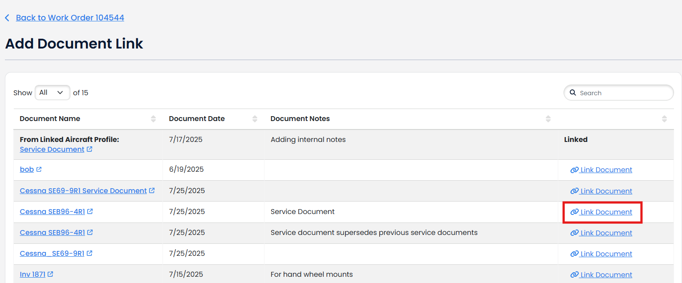Select the date 6/19/2025 in bob row

click(x=186, y=169)
